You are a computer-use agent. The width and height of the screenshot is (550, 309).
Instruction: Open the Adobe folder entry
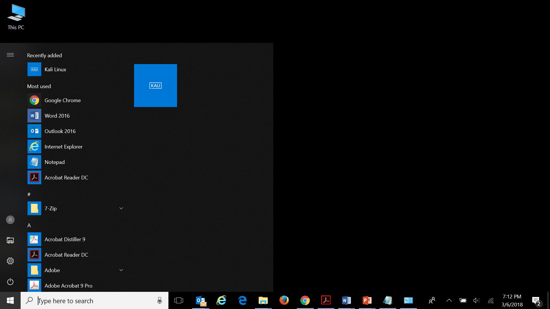pos(76,270)
